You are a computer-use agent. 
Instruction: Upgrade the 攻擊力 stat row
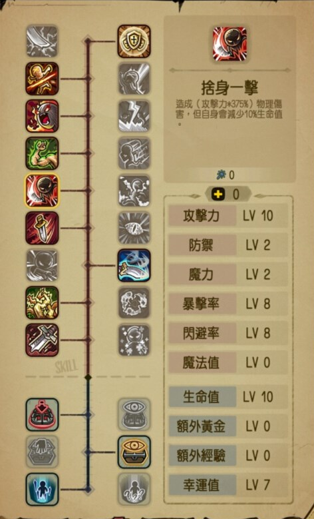pos(228,216)
